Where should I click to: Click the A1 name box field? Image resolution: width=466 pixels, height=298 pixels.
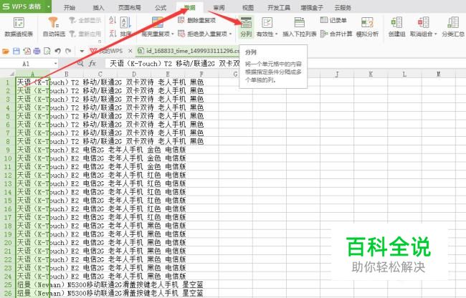26,64
